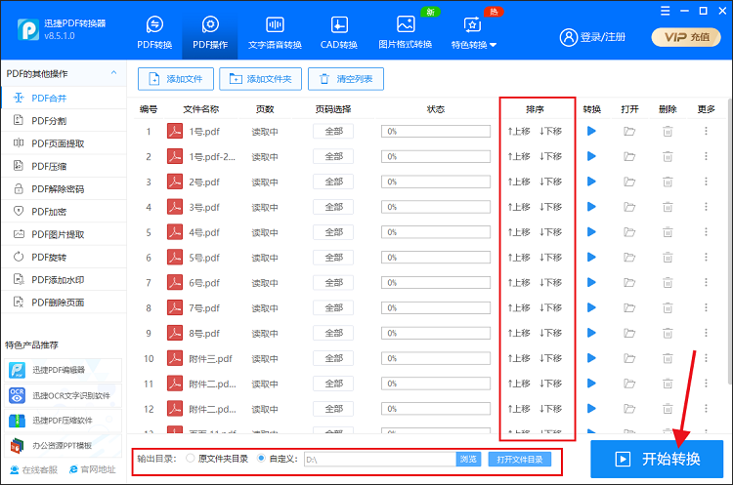Collapse the PDF的其他操作 section

point(113,73)
